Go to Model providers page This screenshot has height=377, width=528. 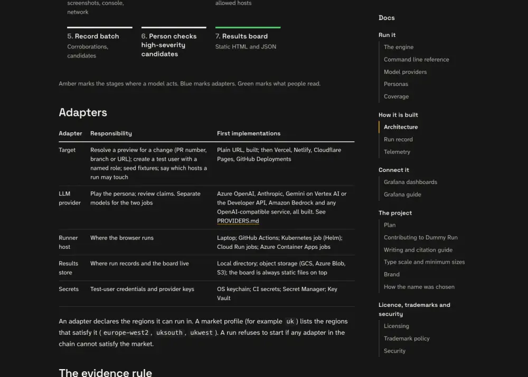(x=405, y=72)
